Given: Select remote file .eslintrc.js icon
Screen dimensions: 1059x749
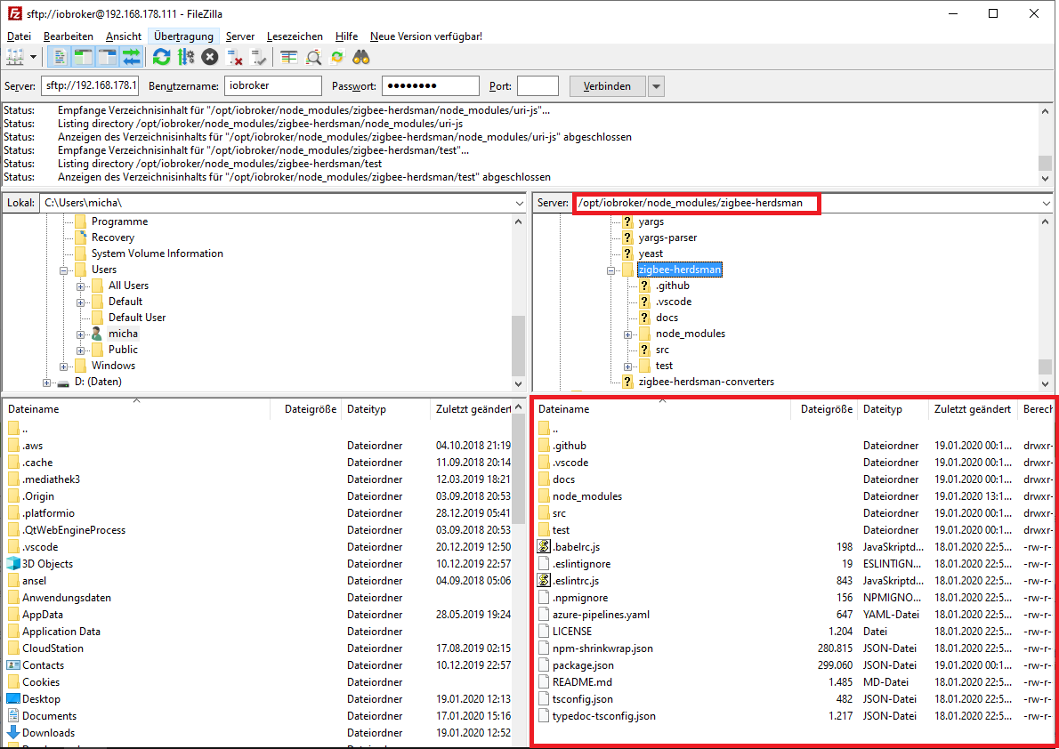Looking at the screenshot, I should pyautogui.click(x=545, y=581).
